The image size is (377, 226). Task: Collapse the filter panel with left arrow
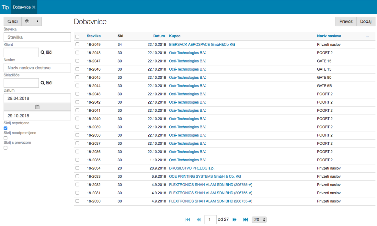(x=37, y=21)
